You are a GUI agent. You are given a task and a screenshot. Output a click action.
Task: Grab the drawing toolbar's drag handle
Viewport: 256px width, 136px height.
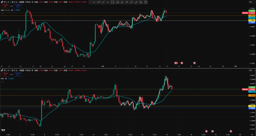point(90,2)
